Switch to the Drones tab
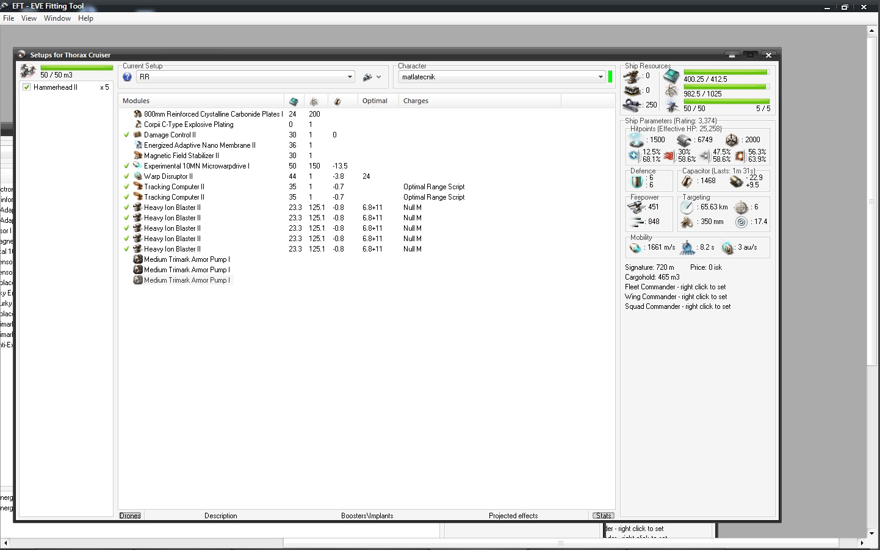 pyautogui.click(x=130, y=516)
